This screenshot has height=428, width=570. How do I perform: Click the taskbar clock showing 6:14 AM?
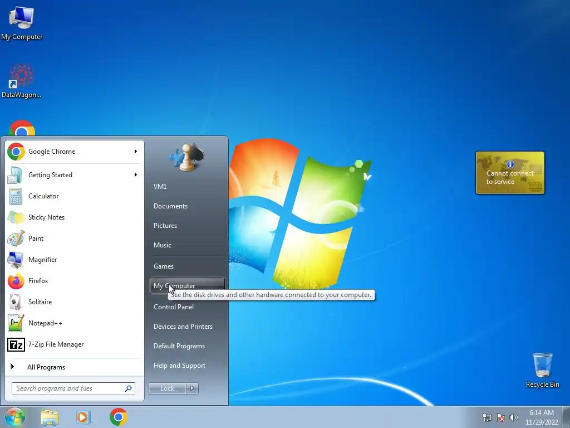(x=542, y=417)
